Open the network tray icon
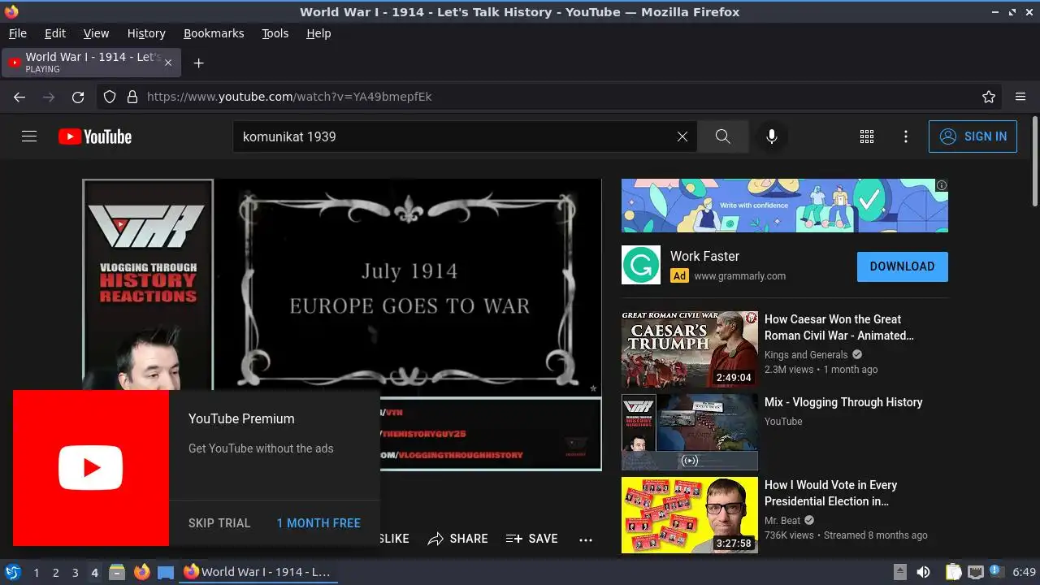This screenshot has height=585, width=1040. pyautogui.click(x=976, y=572)
